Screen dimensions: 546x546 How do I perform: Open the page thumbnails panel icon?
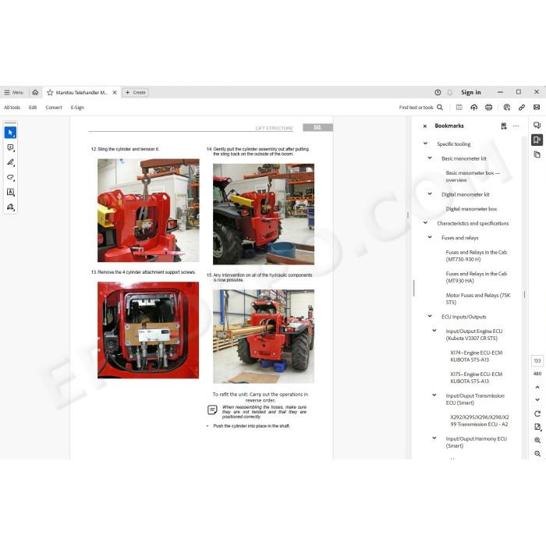tap(537, 154)
